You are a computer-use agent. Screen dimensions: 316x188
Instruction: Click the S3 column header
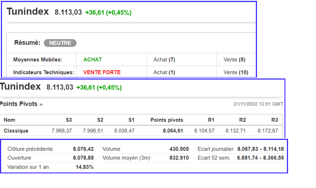tap(69, 120)
